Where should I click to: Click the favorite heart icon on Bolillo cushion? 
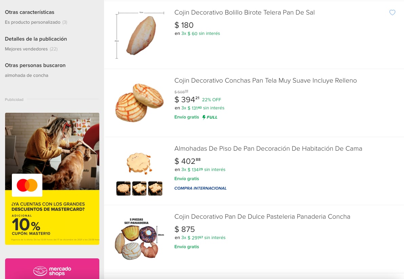click(392, 13)
